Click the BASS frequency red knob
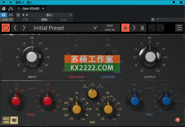 (x=16, y=101)
